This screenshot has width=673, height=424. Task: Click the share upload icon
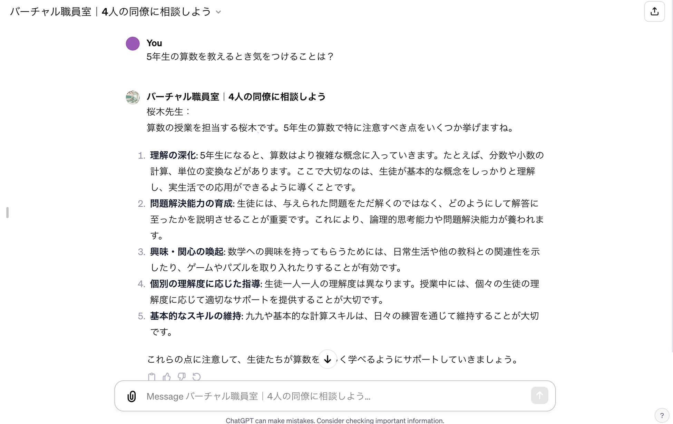coord(654,12)
